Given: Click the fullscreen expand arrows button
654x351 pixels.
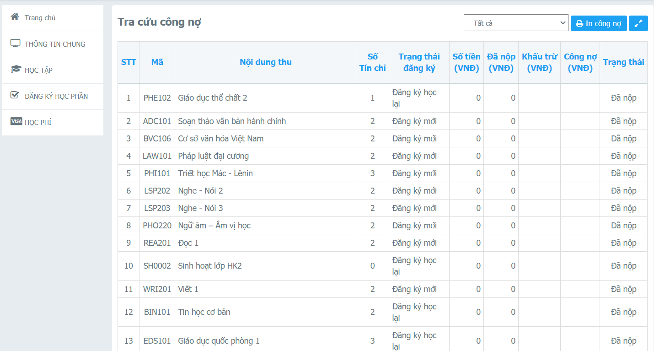Looking at the screenshot, I should coord(638,23).
